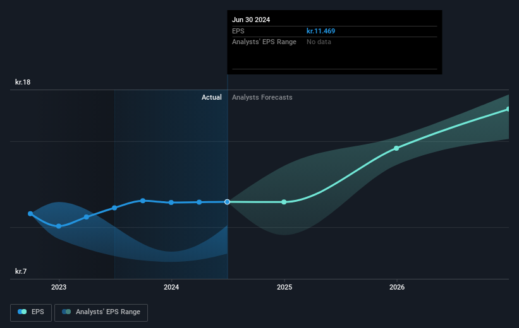519x328 pixels.
Task: Select the highlighted Jun 30 2024 EPS point
Action: (x=227, y=202)
